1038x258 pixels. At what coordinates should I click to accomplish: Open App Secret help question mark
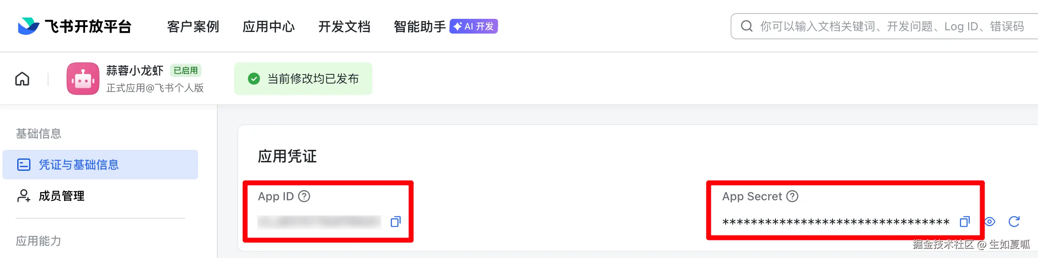click(x=792, y=196)
